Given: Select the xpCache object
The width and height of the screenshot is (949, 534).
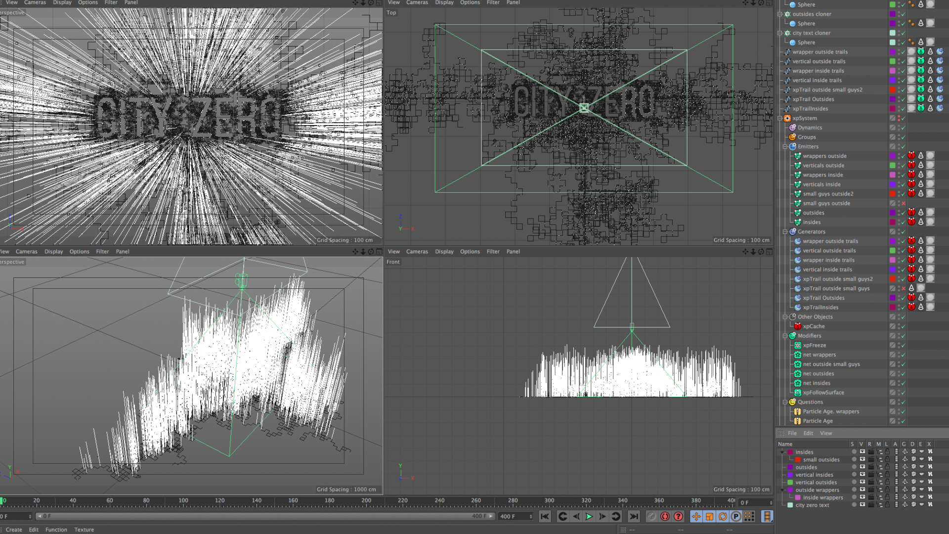Looking at the screenshot, I should pyautogui.click(x=814, y=326).
